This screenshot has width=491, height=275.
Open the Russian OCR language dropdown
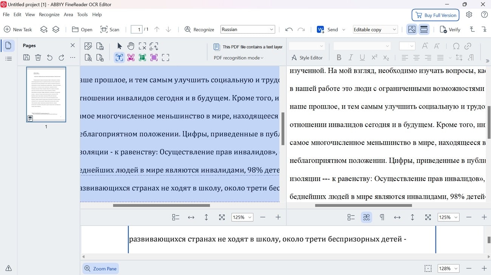[x=247, y=29]
